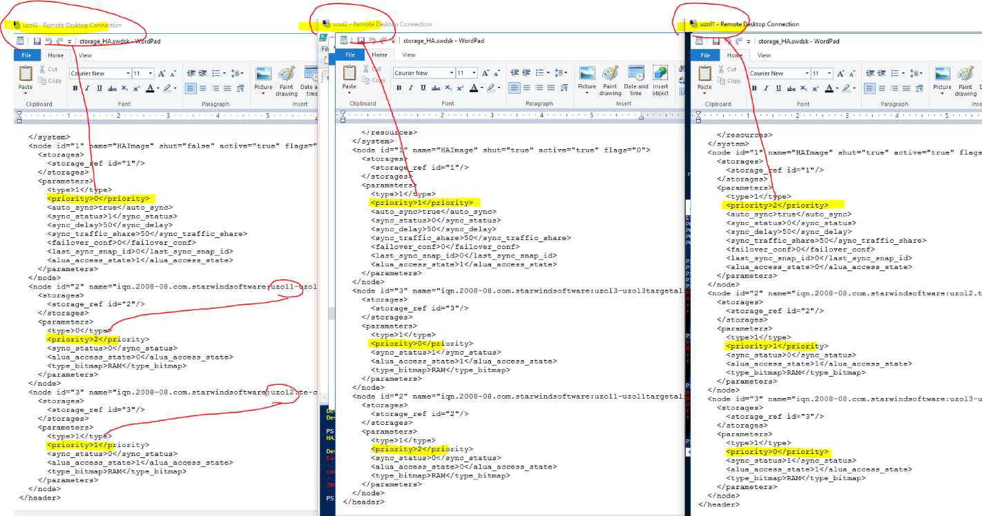Click Paste button in uzol3 WordPad
The width and height of the screenshot is (982, 516).
(26, 78)
